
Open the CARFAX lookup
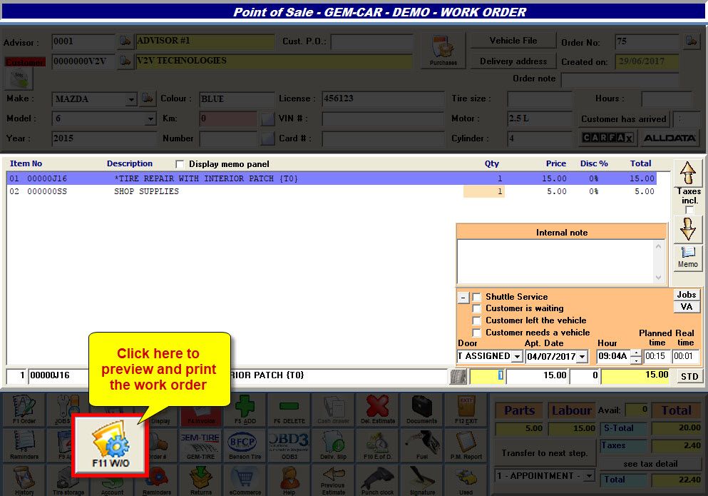pyautogui.click(x=607, y=138)
